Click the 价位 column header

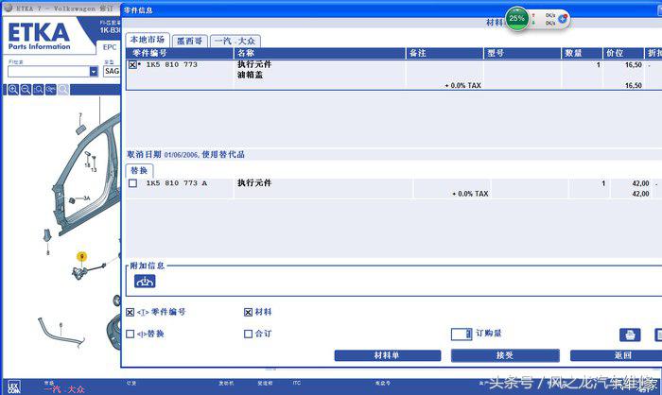pos(623,53)
